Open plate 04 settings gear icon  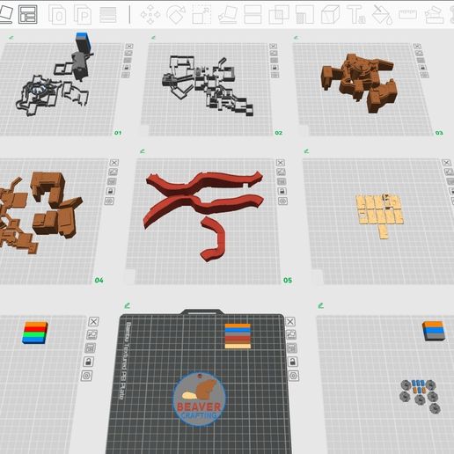pos(109,201)
